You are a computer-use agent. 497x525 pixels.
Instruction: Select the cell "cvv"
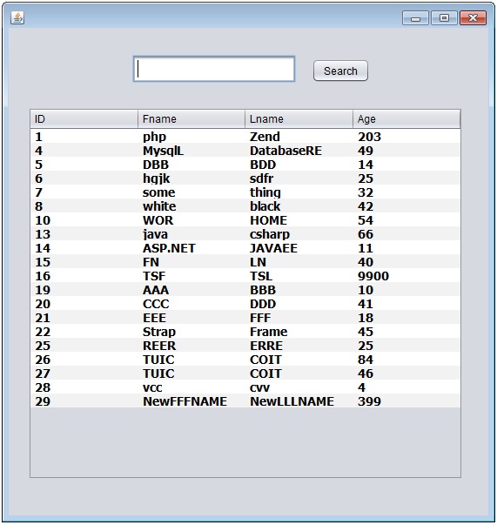pyautogui.click(x=299, y=387)
